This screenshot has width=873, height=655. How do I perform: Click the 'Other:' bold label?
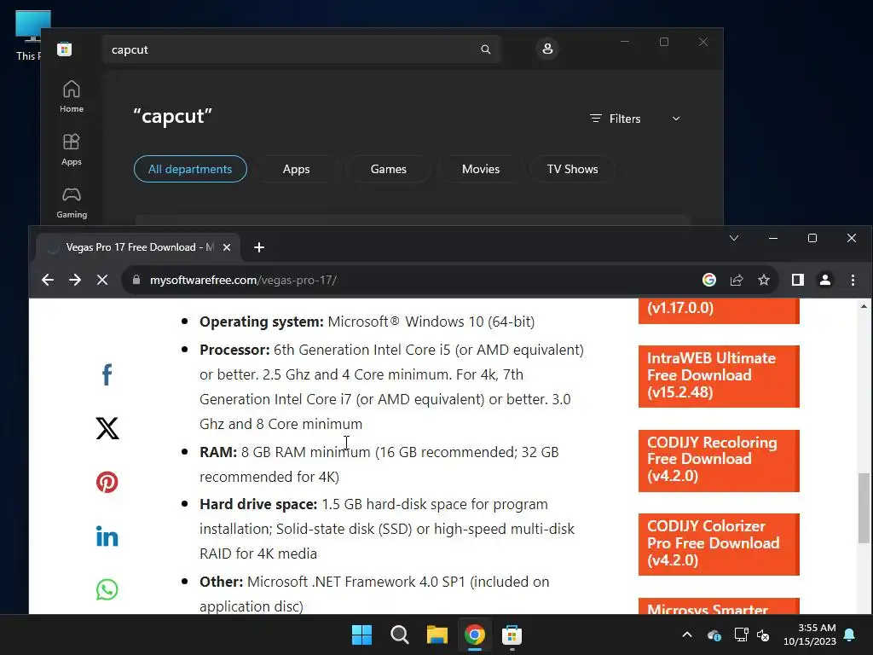[221, 582]
